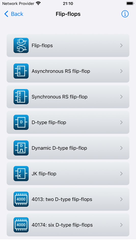Viewport: 136px width, 242px height.
Task: Tap the 21:10 clock in status bar
Action: pyautogui.click(x=68, y=3)
